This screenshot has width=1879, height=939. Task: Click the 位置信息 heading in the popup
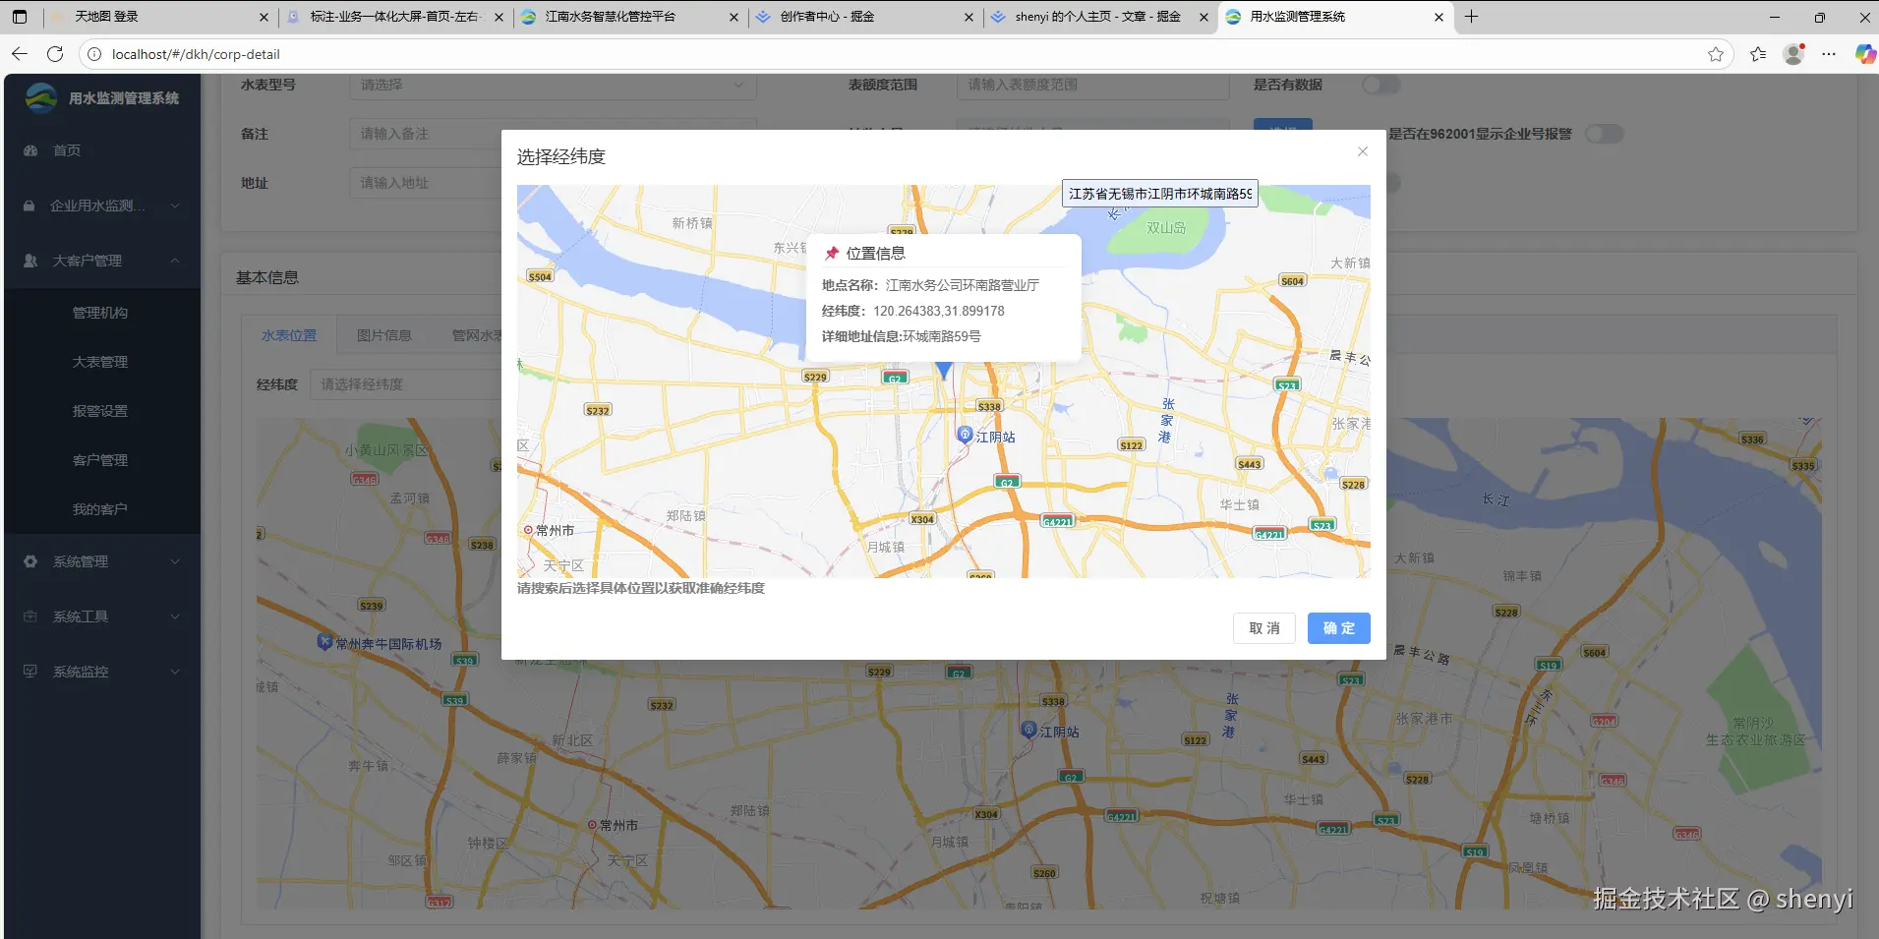pyautogui.click(x=875, y=253)
